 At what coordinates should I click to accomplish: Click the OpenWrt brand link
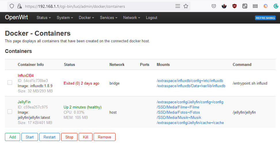pyautogui.click(x=16, y=17)
